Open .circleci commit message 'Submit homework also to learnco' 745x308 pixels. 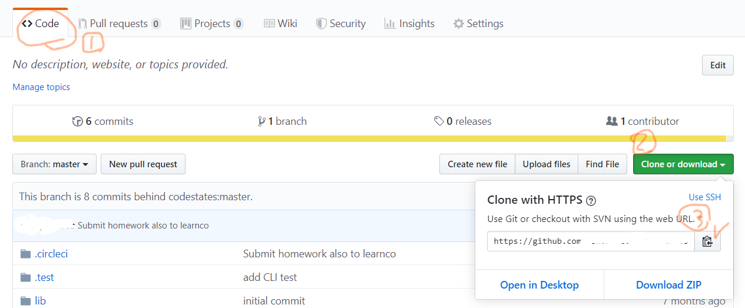tap(319, 254)
